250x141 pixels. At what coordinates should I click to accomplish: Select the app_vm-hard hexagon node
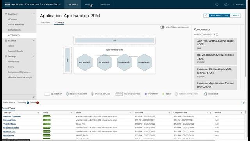(85, 62)
